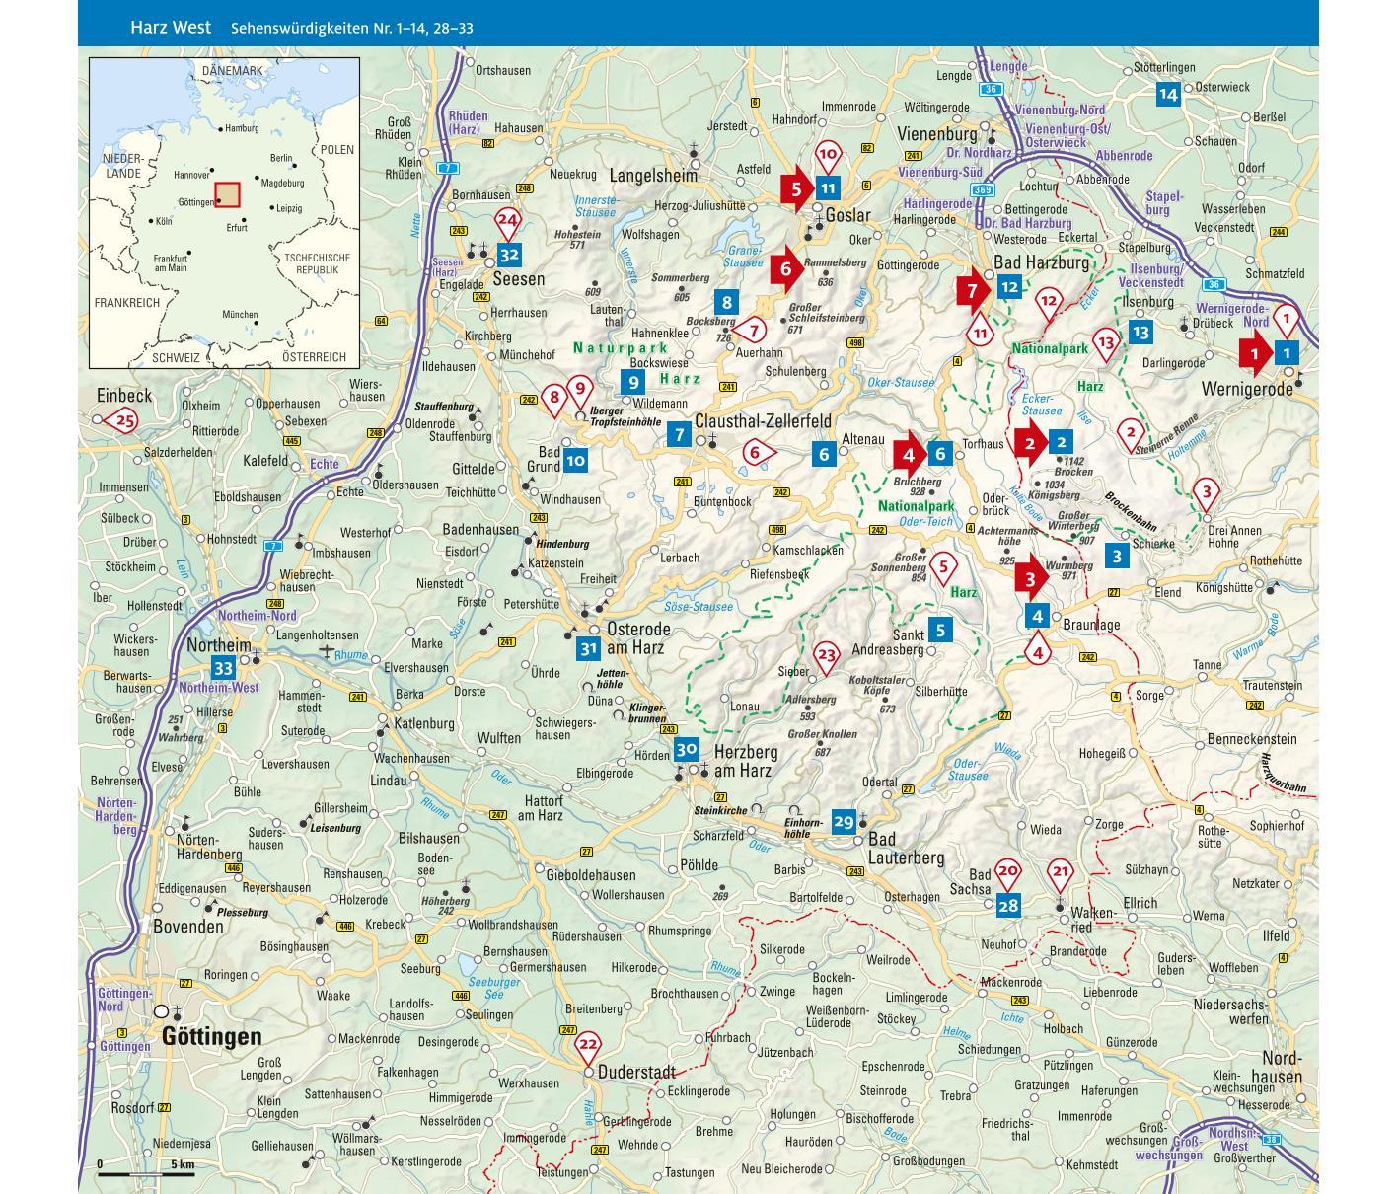The image size is (1398, 1194).
Task: Click blue marker 29 at Bad Lauterberg
Action: [844, 821]
